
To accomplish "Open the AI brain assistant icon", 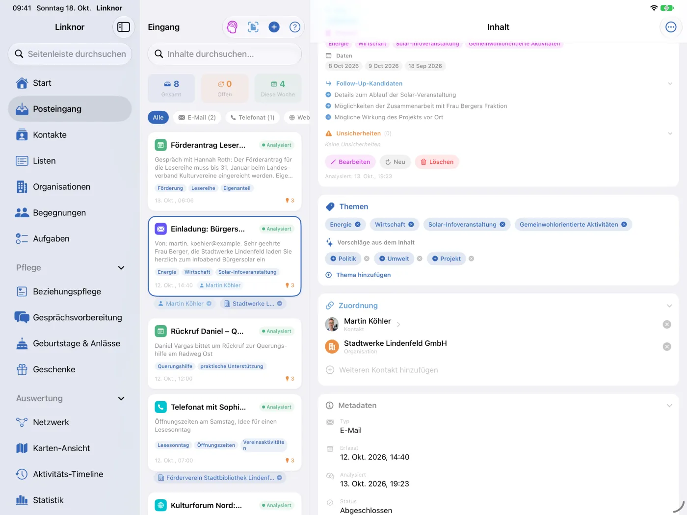I will pyautogui.click(x=232, y=27).
